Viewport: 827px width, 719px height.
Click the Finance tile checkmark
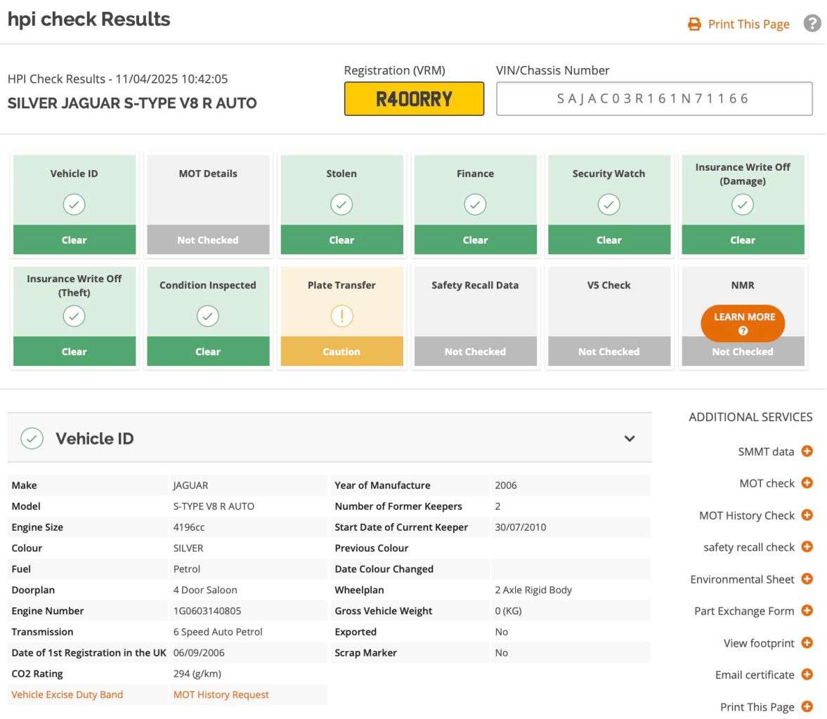(x=475, y=205)
